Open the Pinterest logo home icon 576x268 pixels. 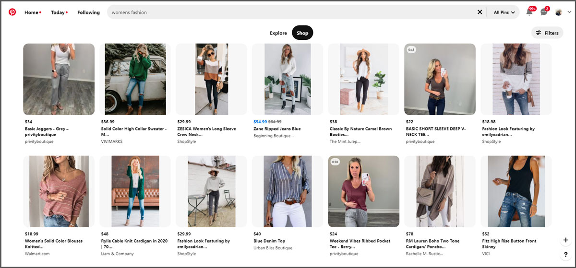[x=12, y=12]
